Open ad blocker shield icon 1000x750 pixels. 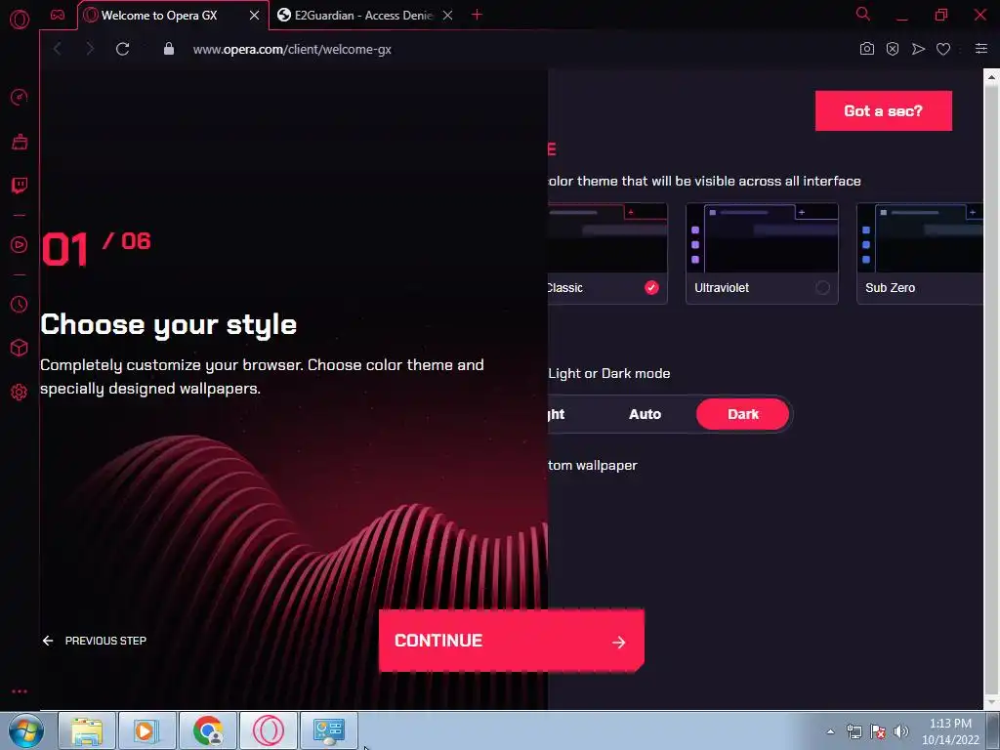[x=893, y=49]
